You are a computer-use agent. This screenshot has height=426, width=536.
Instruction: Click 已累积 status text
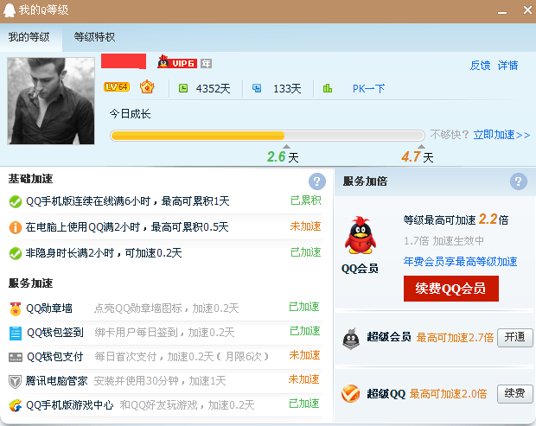(x=305, y=200)
